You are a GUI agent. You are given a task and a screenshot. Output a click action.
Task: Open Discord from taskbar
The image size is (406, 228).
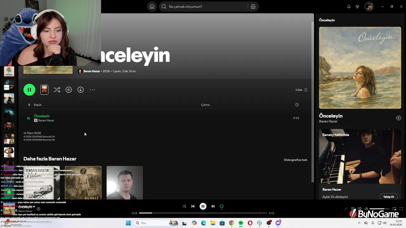[278, 223]
